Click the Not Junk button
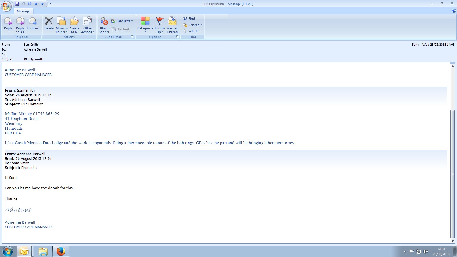This screenshot has height=257, width=457. (x=121, y=29)
